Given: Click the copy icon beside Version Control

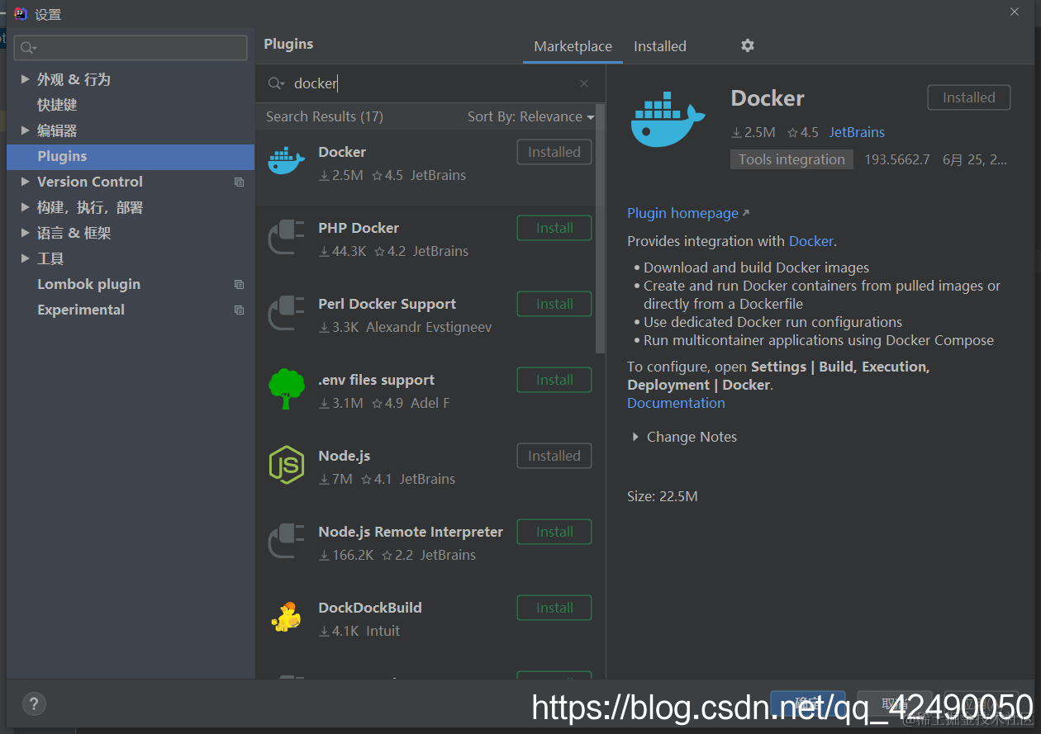Looking at the screenshot, I should click(239, 182).
